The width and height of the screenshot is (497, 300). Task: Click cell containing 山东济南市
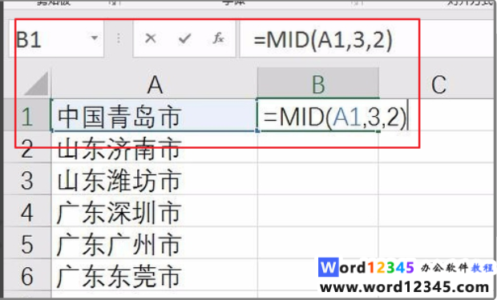coord(155,147)
